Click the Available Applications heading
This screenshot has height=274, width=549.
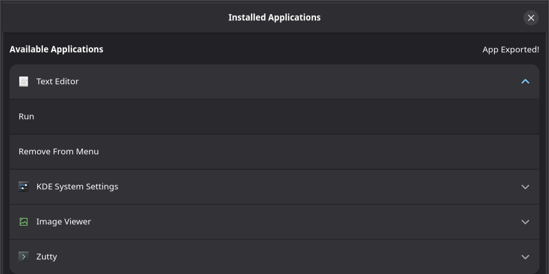56,49
